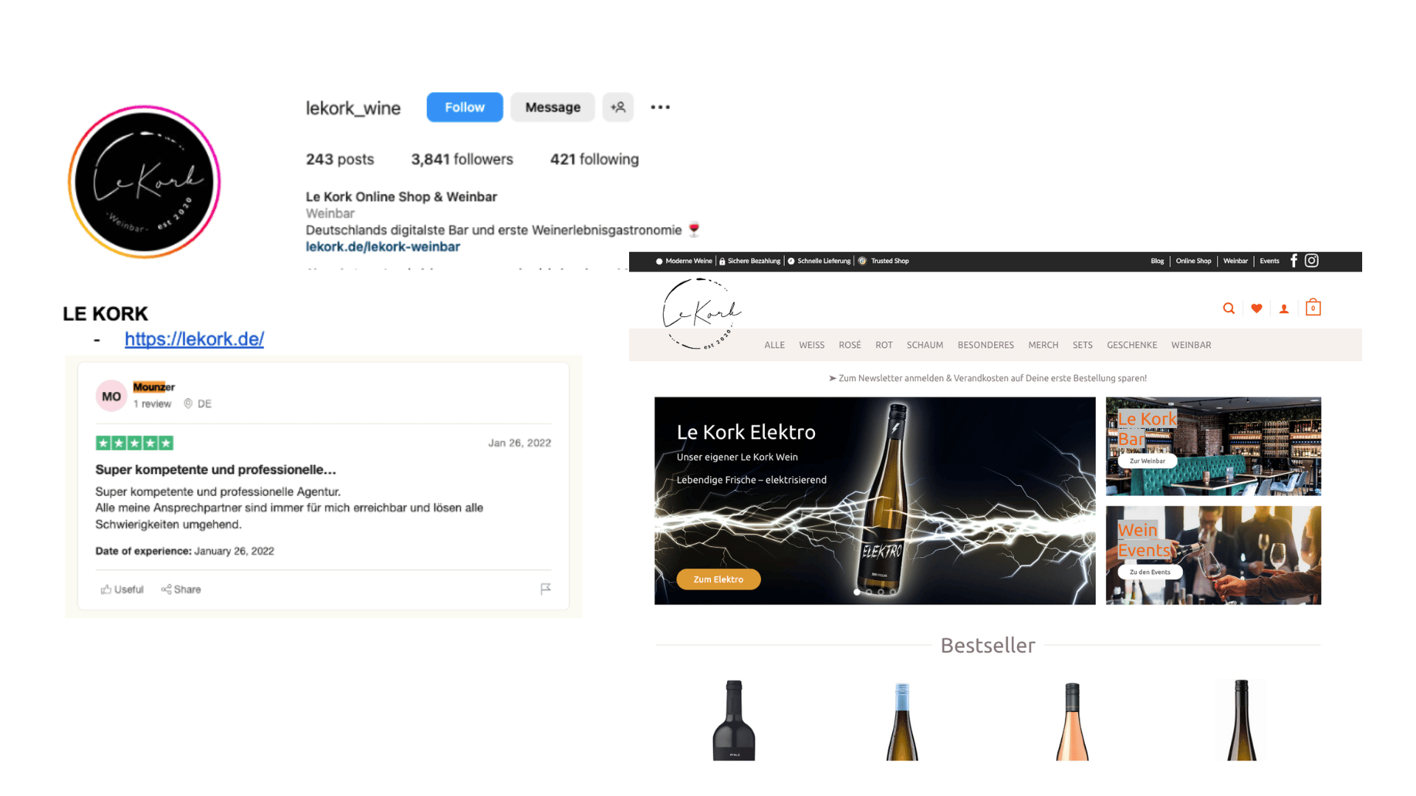
Task: Open the ROSÉ category menu item
Action: point(850,345)
